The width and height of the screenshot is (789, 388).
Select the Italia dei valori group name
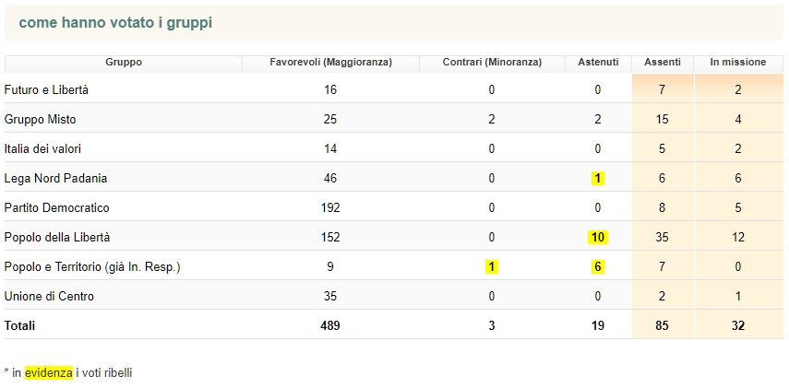[42, 149]
